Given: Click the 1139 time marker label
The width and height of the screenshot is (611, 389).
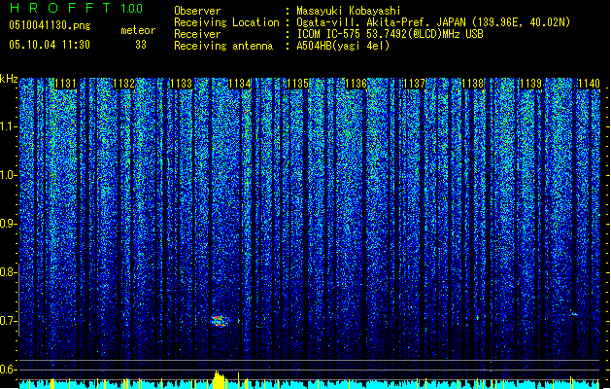Looking at the screenshot, I should pyautogui.click(x=530, y=84).
